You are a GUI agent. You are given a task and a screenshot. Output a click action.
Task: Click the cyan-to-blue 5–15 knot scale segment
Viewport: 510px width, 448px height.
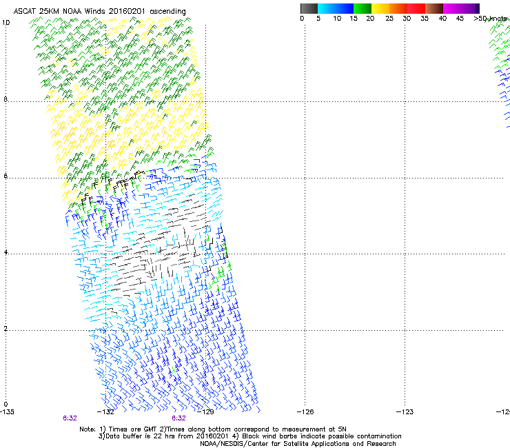(x=336, y=8)
